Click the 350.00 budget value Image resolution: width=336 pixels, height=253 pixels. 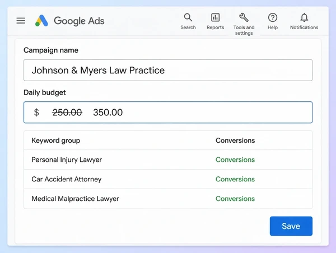(108, 113)
